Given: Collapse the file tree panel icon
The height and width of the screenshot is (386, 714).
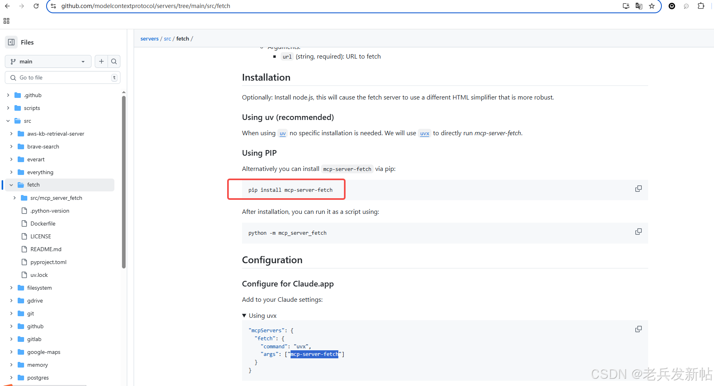Looking at the screenshot, I should 11,42.
